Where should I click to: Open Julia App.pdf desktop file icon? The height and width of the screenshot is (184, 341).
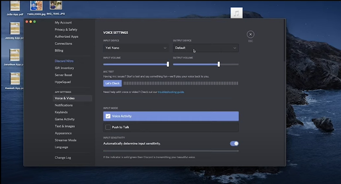coord(15,6)
